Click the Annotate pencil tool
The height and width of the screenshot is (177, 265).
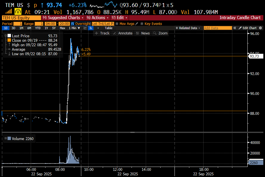point(123,33)
